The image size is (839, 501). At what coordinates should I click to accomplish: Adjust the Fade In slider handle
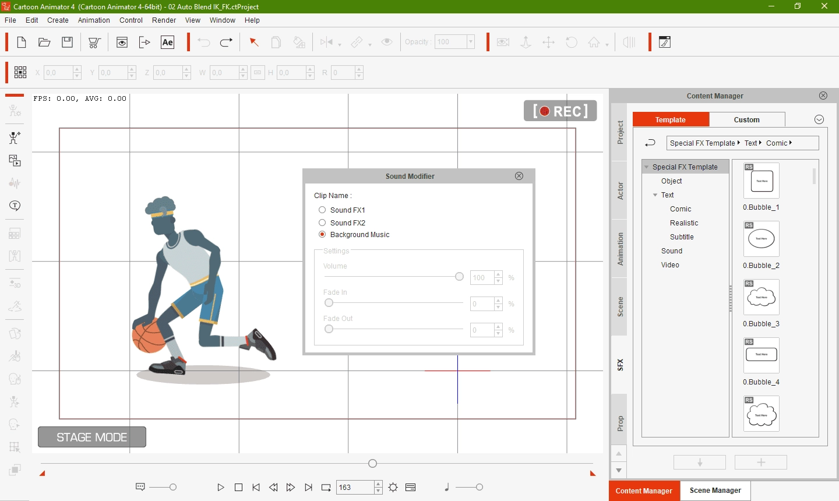329,303
